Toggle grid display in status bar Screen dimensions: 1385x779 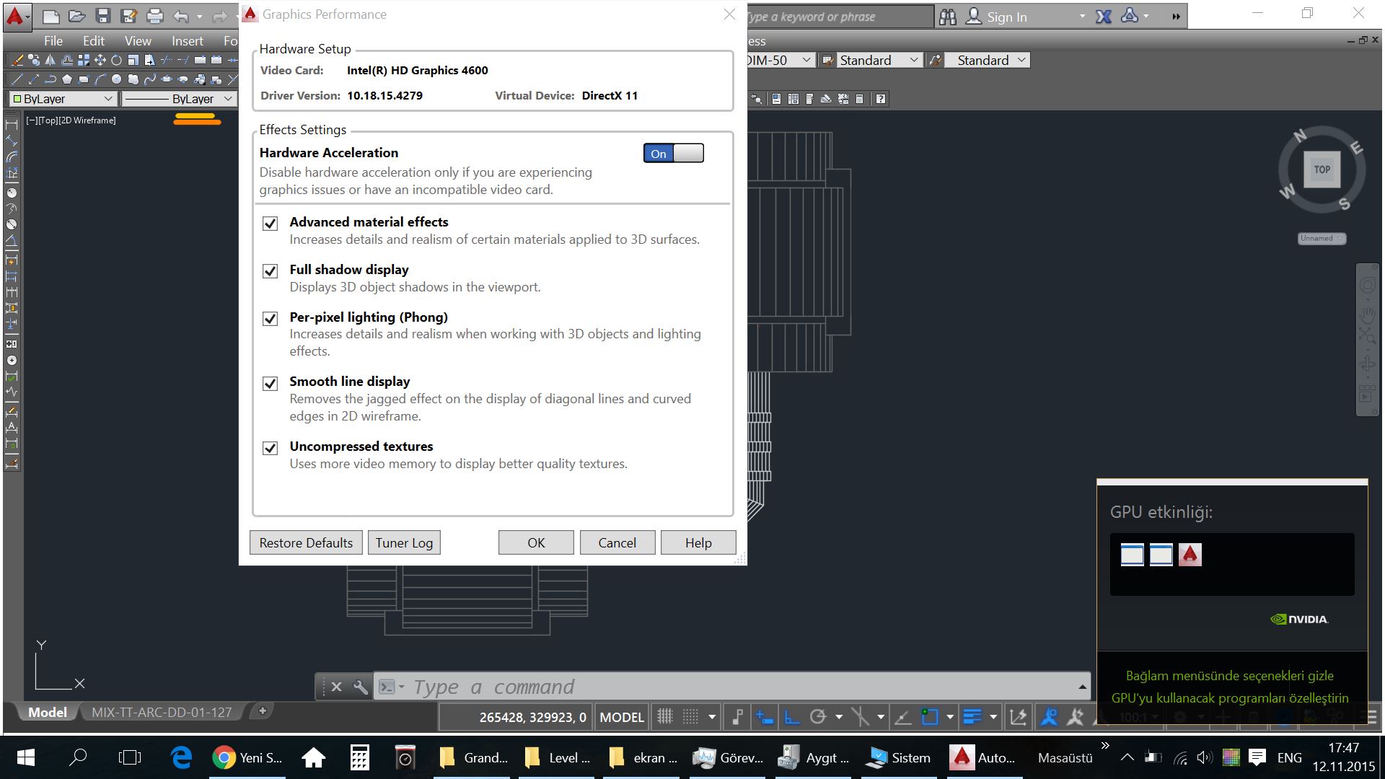click(664, 717)
